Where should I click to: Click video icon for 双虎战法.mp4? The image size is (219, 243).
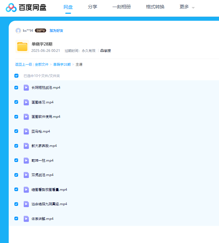click(x=26, y=175)
